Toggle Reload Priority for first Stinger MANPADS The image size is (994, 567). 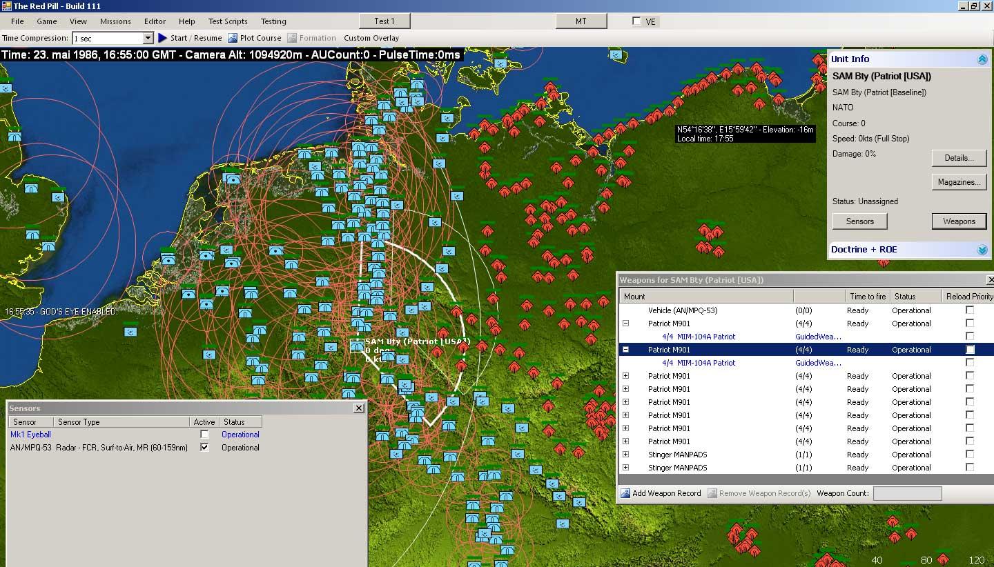click(970, 455)
